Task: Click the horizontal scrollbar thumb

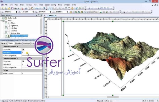Action: (x=113, y=97)
